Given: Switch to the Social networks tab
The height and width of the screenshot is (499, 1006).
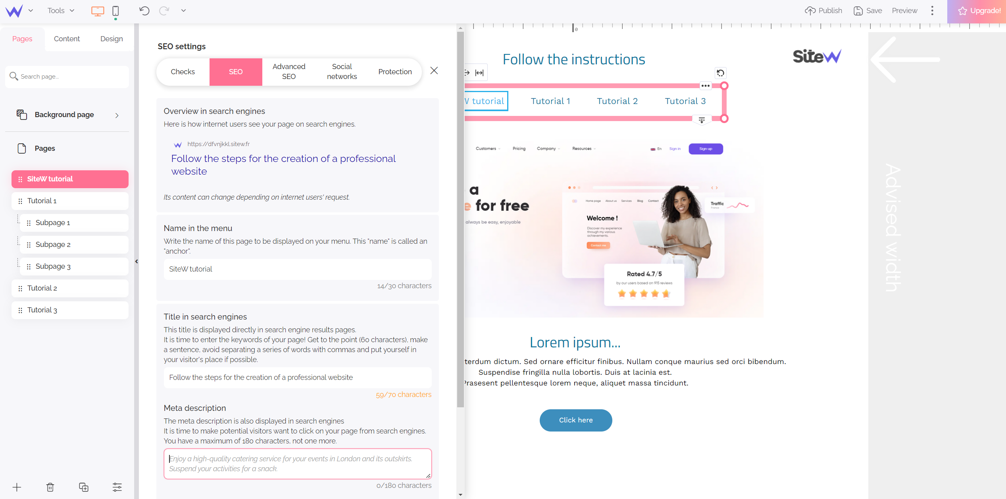Looking at the screenshot, I should [x=342, y=71].
